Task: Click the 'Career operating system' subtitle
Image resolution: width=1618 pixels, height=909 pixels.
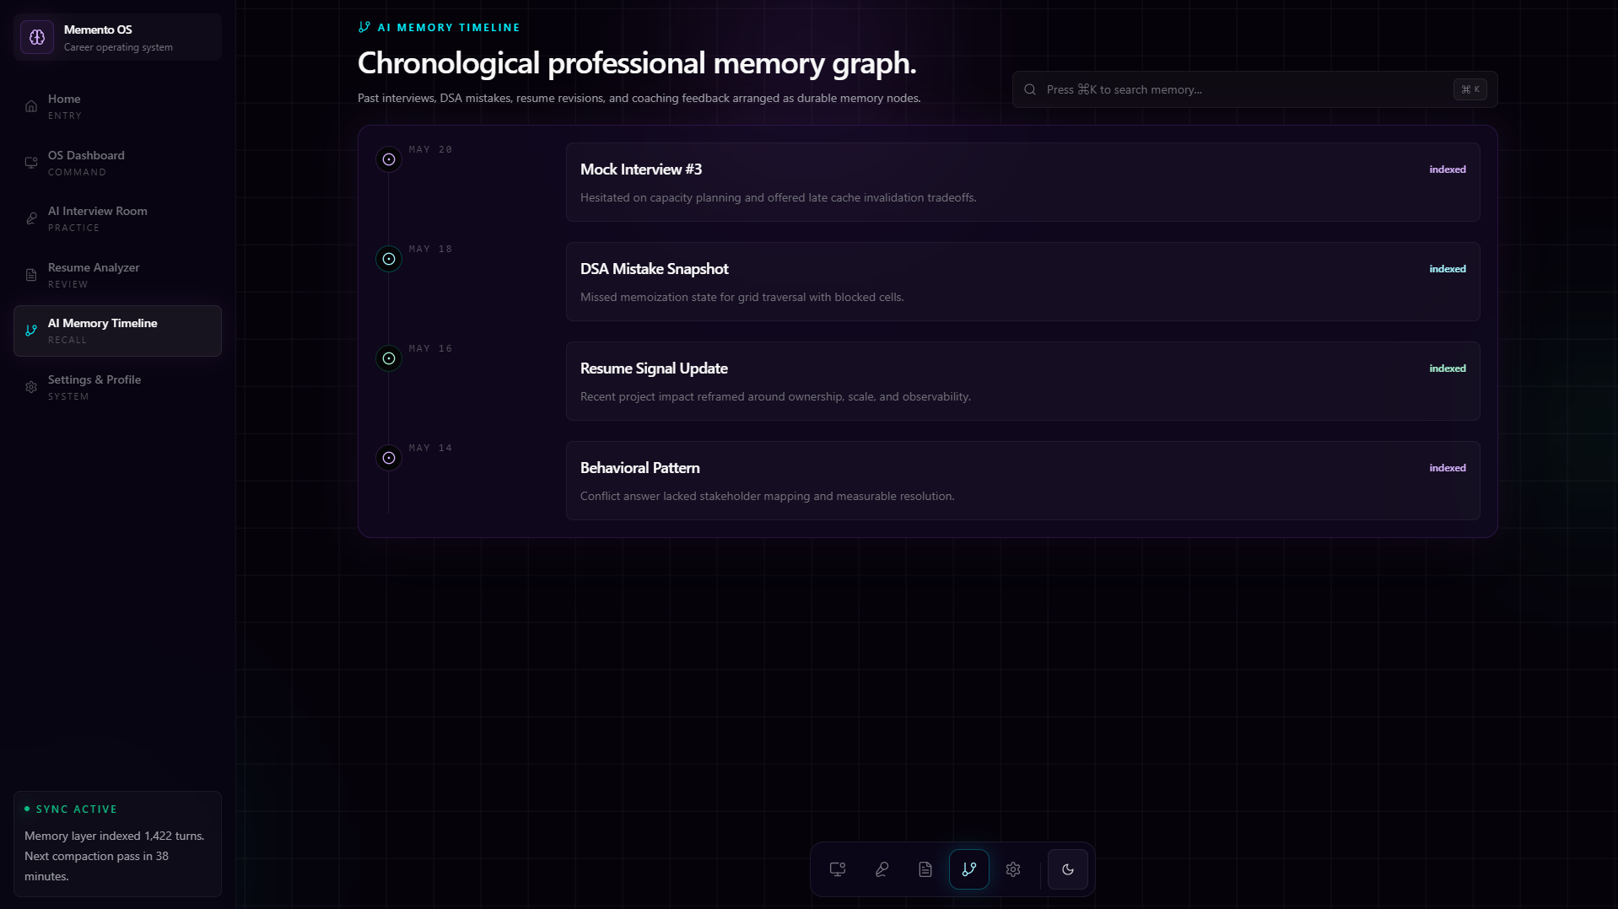Action: [x=118, y=47]
